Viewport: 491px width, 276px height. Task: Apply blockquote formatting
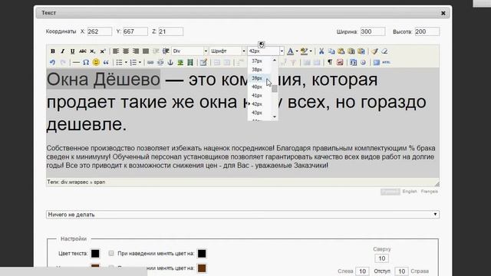click(106, 63)
